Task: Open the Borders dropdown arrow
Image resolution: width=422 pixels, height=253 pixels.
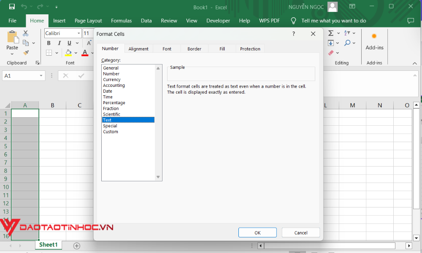Action: pos(57,53)
